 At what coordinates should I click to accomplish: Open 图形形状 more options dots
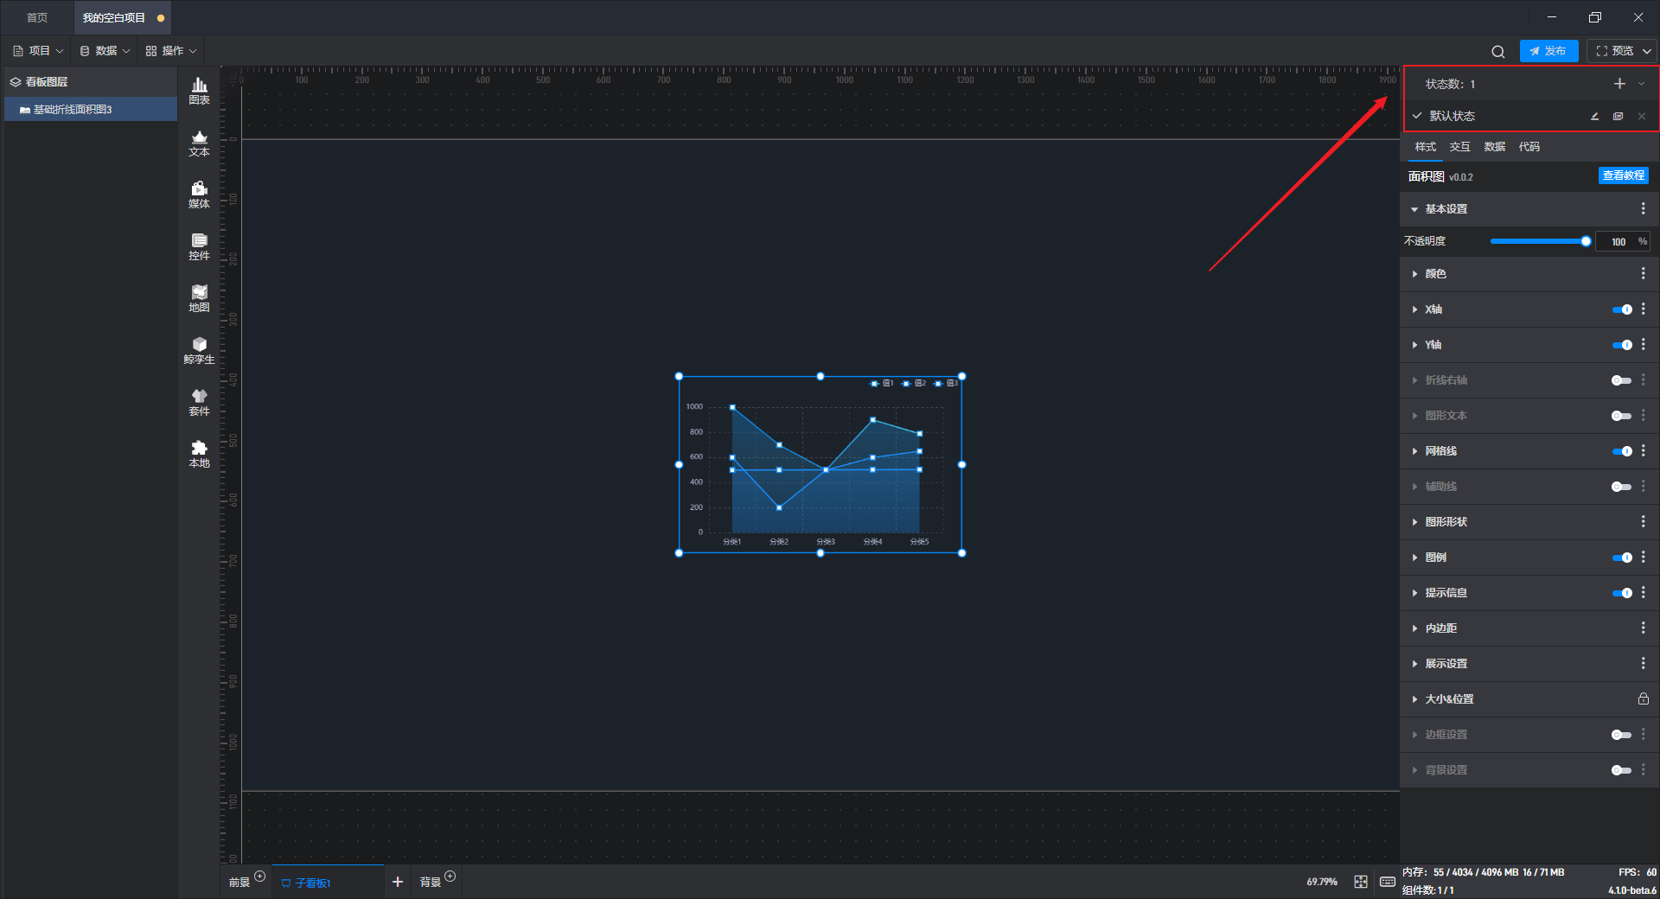pyautogui.click(x=1643, y=522)
